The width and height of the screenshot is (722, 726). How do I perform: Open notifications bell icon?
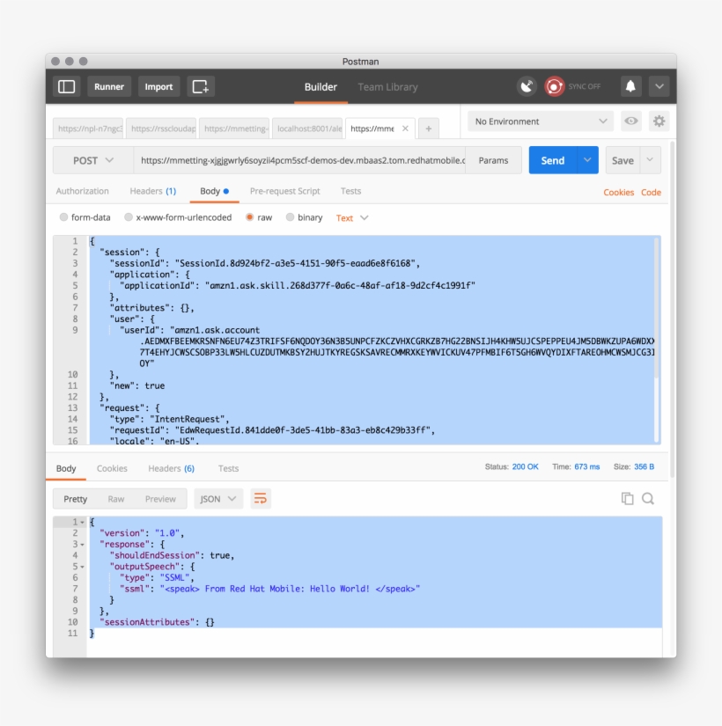click(x=630, y=86)
